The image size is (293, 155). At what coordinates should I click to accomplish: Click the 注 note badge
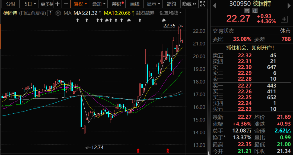coord(255,11)
